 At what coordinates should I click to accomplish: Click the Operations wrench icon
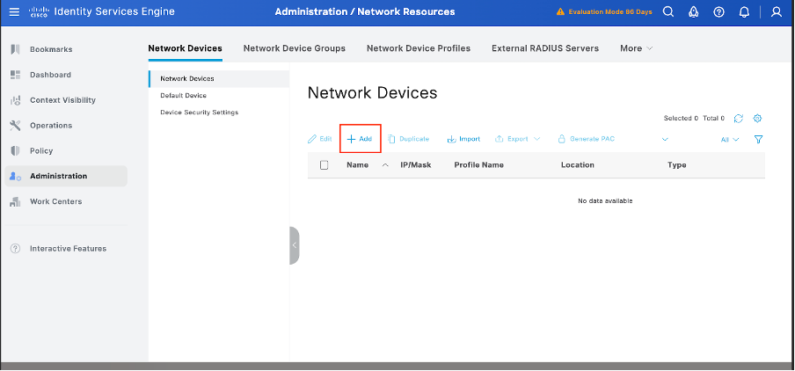click(15, 125)
